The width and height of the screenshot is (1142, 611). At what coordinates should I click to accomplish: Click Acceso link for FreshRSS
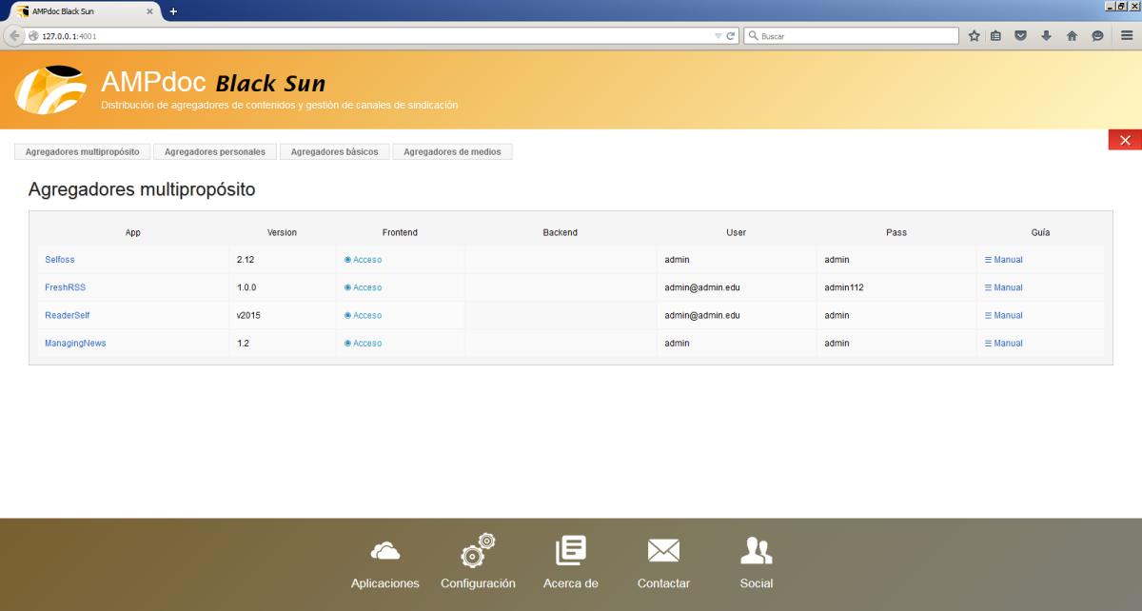[366, 287]
